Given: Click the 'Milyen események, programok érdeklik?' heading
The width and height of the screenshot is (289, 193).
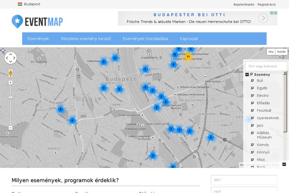Looking at the screenshot, I should tap(65, 180).
